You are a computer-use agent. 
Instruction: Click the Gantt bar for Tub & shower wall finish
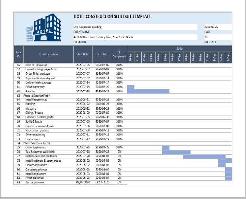(176, 152)
